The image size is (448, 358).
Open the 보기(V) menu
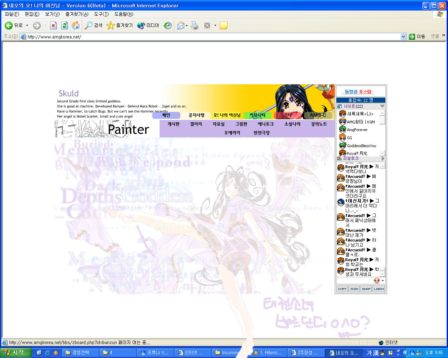point(52,14)
